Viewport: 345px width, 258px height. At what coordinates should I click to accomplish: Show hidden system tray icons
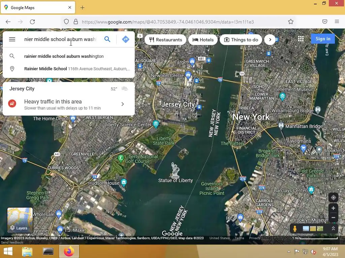coord(289,252)
